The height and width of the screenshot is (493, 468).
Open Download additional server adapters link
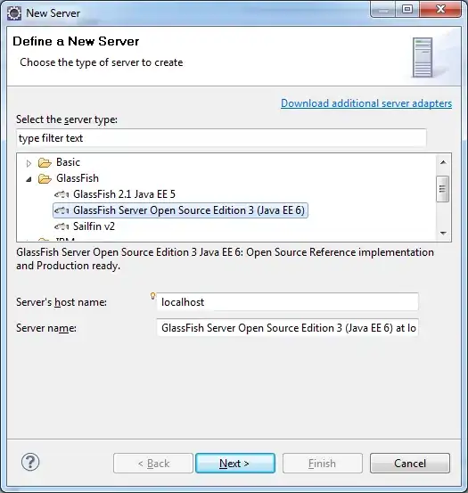[366, 103]
